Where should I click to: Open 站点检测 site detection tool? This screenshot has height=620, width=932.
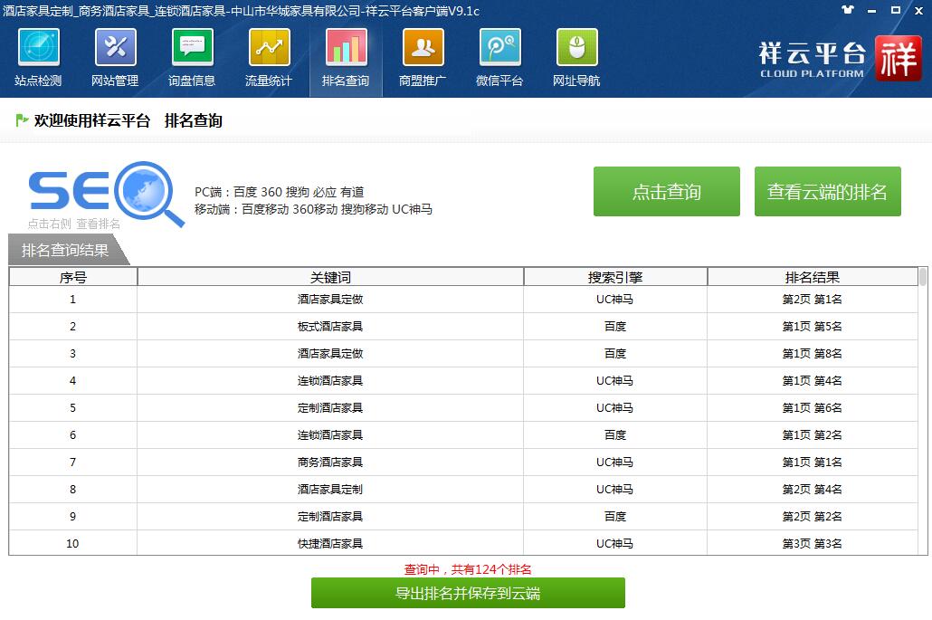click(38, 58)
